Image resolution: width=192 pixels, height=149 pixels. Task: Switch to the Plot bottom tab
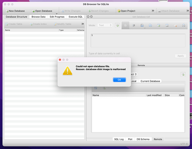130,139
